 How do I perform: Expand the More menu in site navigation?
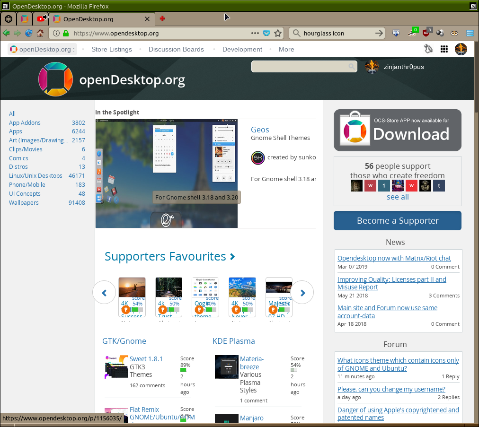point(286,49)
